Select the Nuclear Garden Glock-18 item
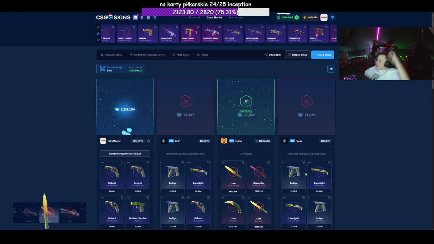This screenshot has width=434, height=244. coord(138,212)
